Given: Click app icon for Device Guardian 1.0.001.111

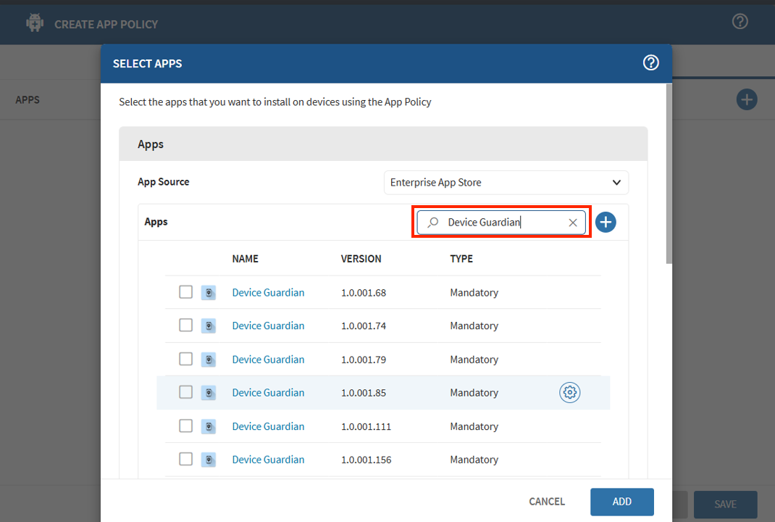Looking at the screenshot, I should pos(209,426).
